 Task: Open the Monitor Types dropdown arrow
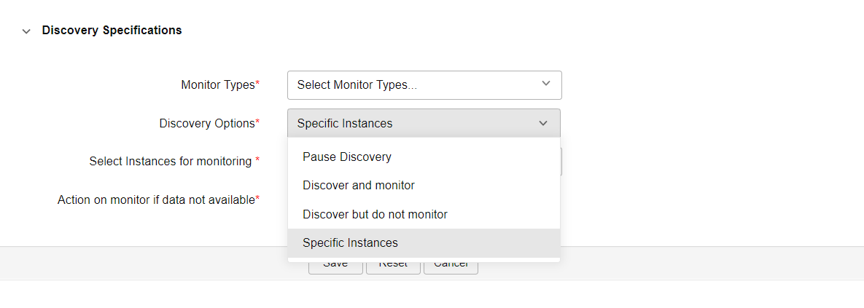click(x=546, y=84)
